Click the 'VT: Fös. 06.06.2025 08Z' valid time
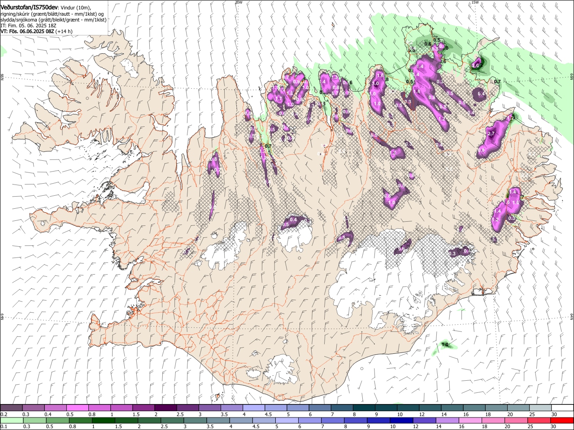This screenshot has width=574, height=430. click(27, 31)
